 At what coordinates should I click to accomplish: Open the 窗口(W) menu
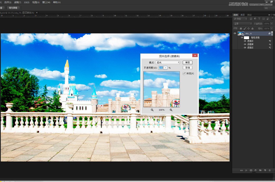click(46, 2)
